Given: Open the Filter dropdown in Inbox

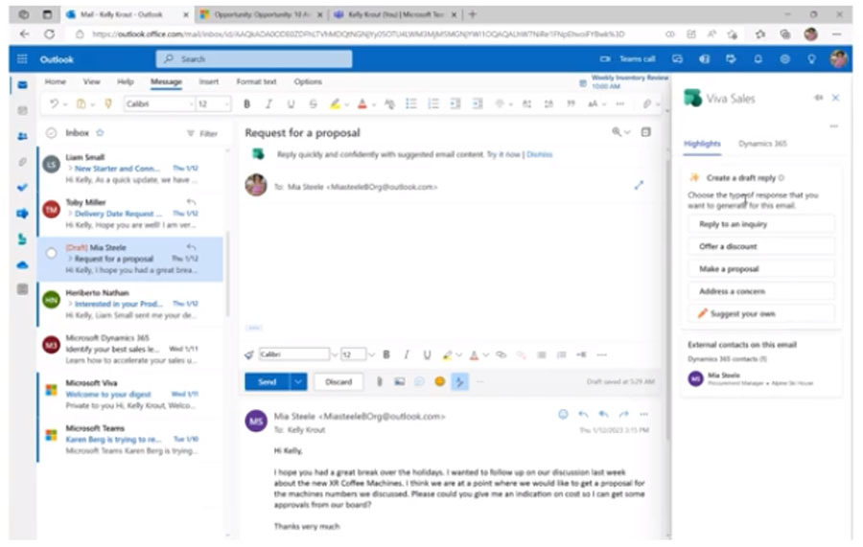Looking at the screenshot, I should [202, 133].
